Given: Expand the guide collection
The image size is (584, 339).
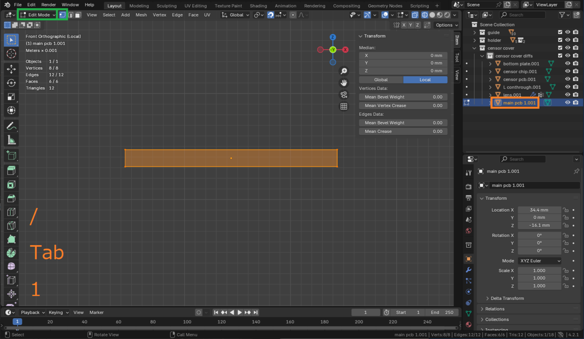Looking at the screenshot, I should click(475, 33).
